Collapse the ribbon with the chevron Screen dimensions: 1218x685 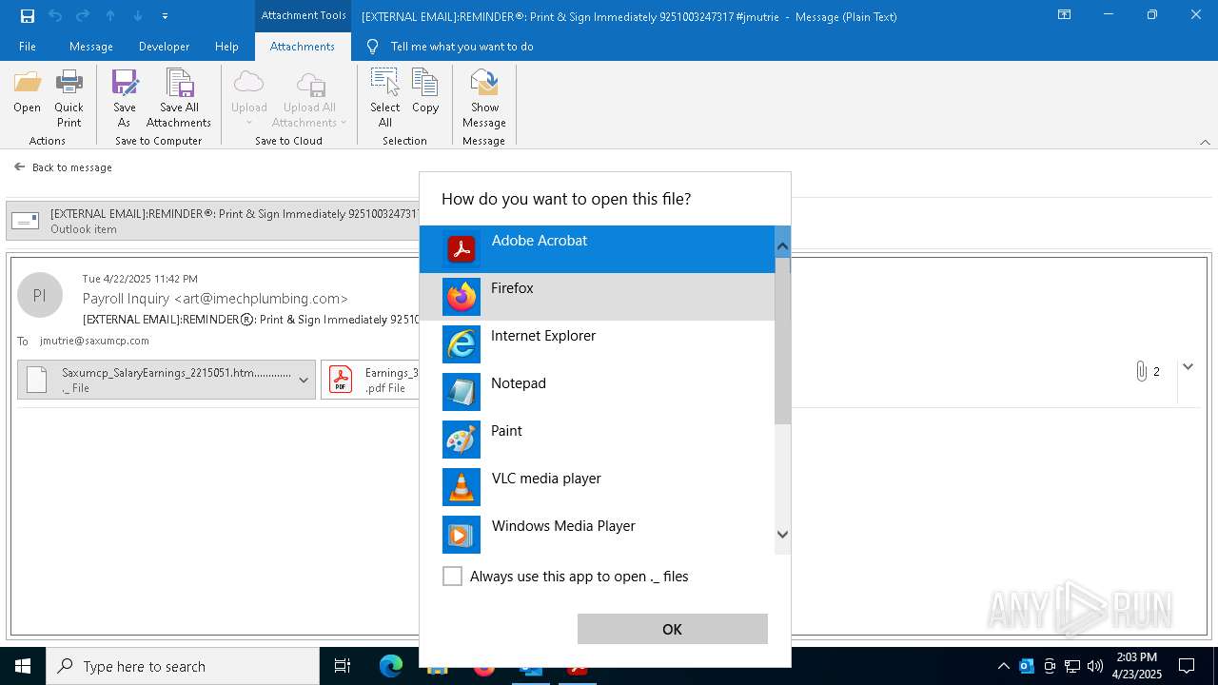[x=1205, y=142]
